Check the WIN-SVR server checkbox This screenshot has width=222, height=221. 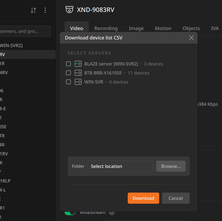[x=68, y=82]
